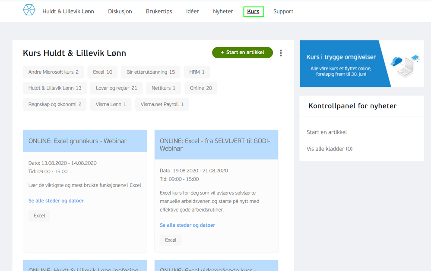Filter courses by Excel 10 tag
Screen dimensions: 431x271
pyautogui.click(x=102, y=72)
